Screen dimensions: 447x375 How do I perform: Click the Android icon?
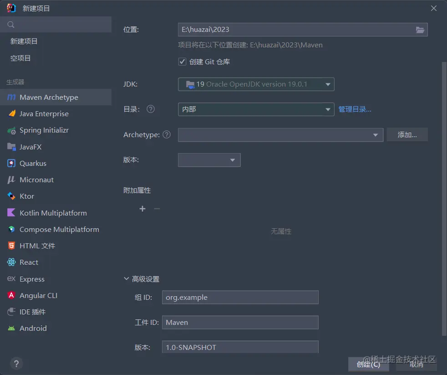pos(11,328)
